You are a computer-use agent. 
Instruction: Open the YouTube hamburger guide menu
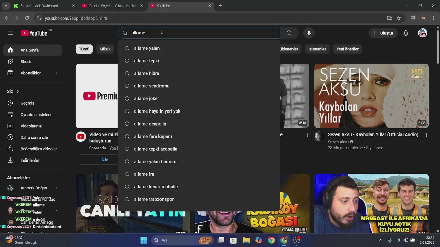10,33
